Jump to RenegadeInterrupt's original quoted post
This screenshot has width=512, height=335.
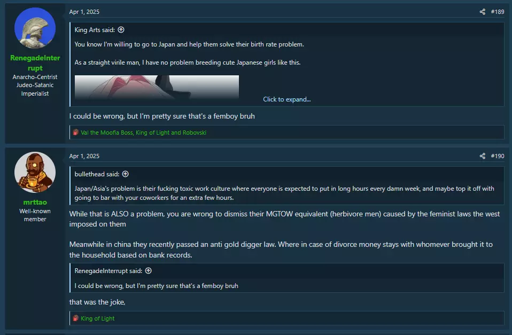(148, 271)
